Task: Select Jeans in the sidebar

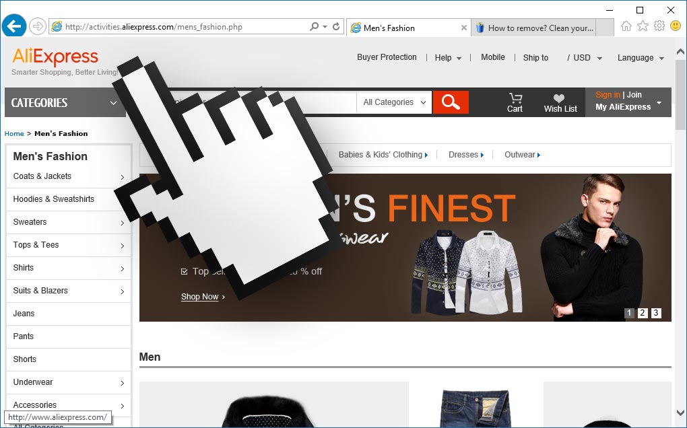Action: 24,314
